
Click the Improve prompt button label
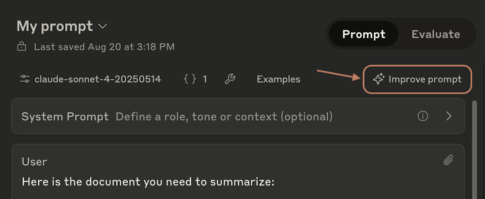coord(425,79)
